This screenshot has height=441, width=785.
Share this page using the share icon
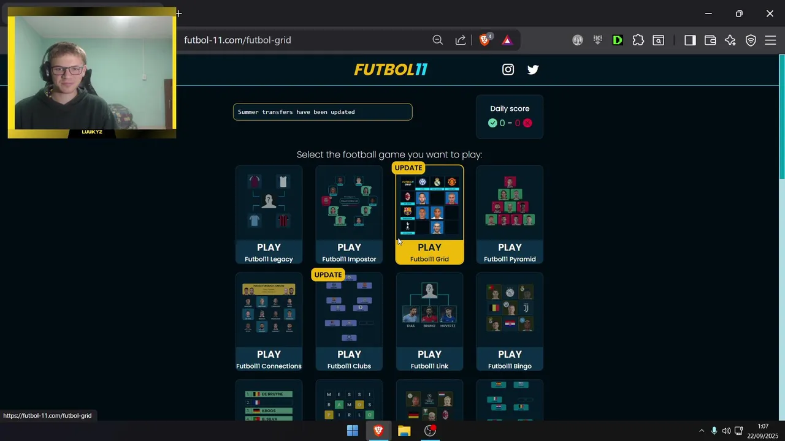click(461, 40)
